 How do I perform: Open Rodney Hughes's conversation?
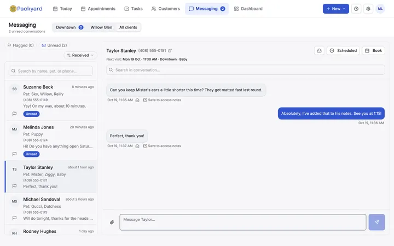(51, 231)
